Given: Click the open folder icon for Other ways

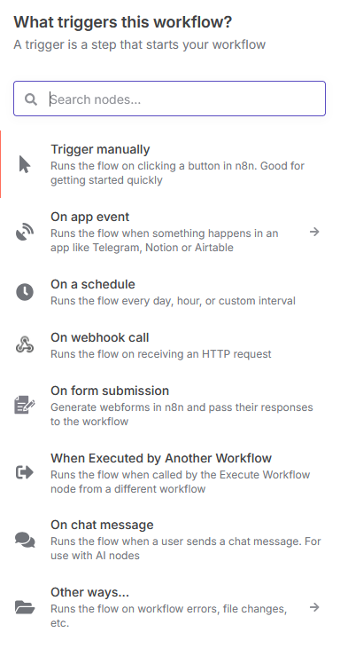Looking at the screenshot, I should click(25, 607).
